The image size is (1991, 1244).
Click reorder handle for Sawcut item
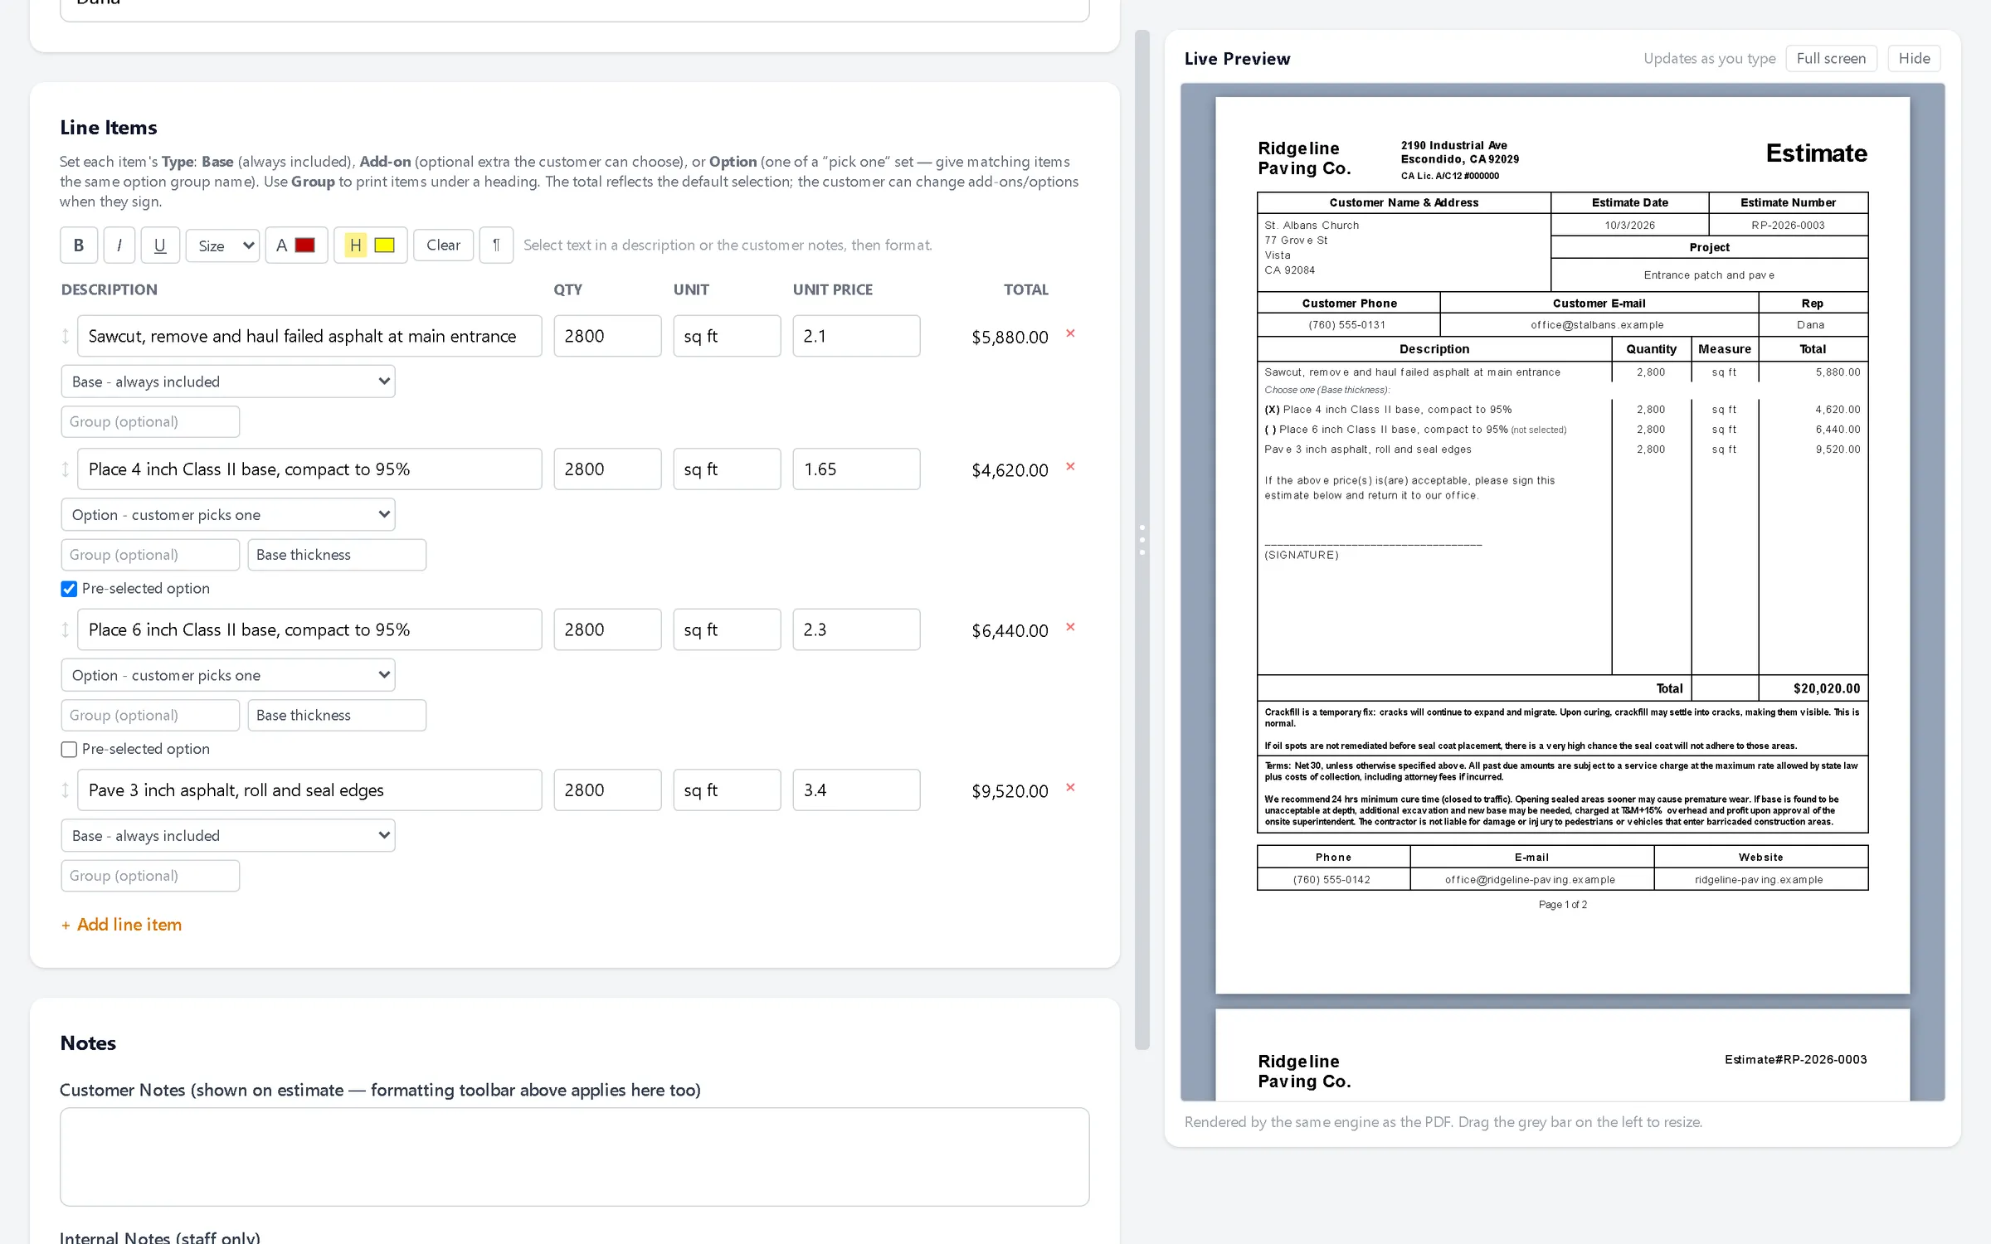click(66, 336)
